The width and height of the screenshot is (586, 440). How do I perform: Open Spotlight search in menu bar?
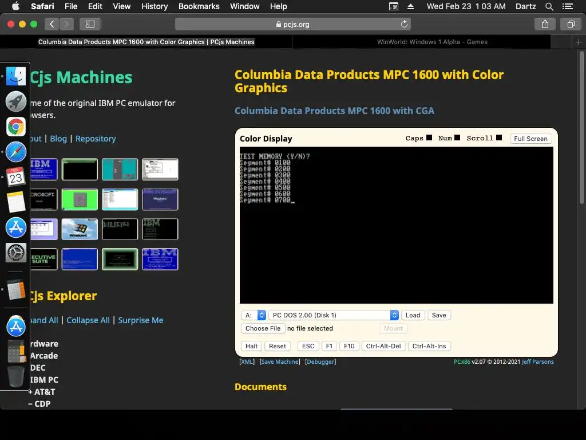(549, 6)
